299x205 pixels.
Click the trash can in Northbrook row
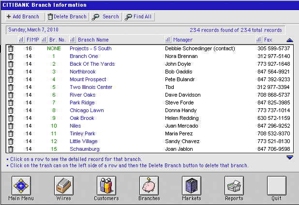11,72
